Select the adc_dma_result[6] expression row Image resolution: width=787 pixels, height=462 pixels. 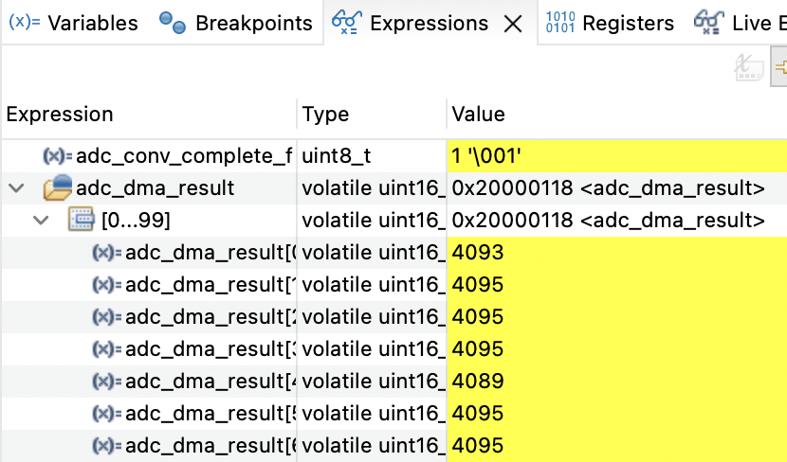click(210, 446)
